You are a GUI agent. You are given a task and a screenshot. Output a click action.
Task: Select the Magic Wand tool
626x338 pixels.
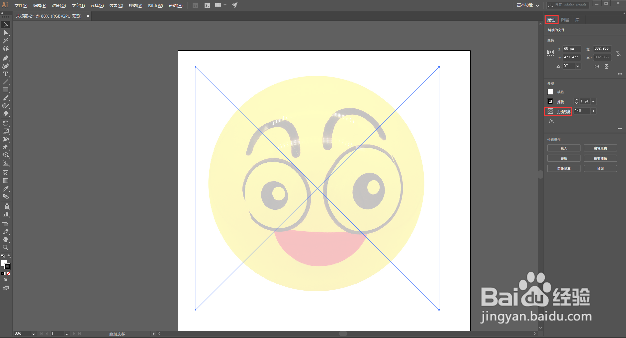(x=6, y=41)
